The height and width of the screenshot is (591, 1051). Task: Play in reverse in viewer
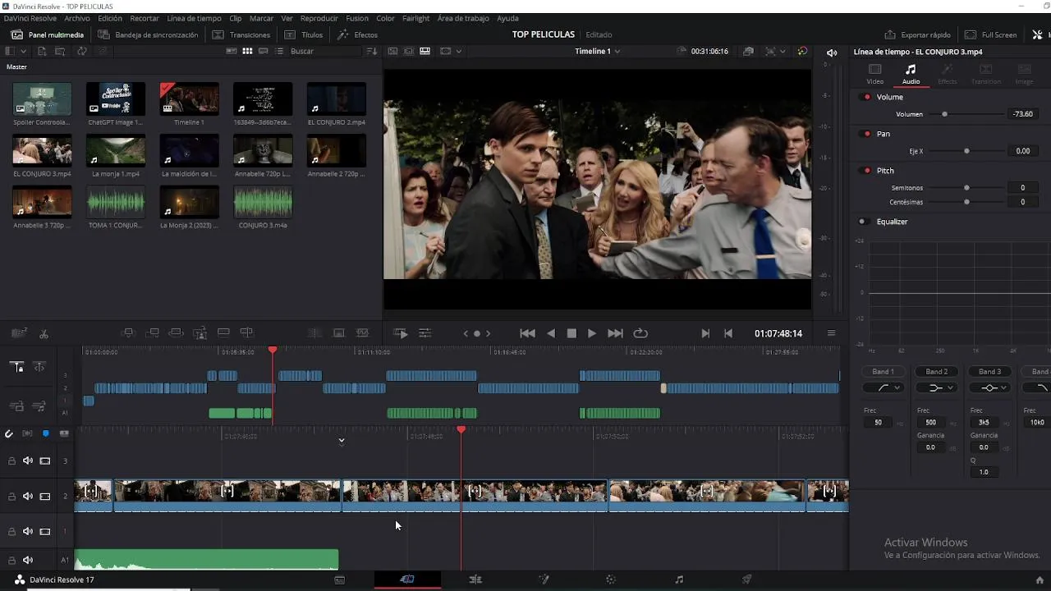(x=551, y=333)
